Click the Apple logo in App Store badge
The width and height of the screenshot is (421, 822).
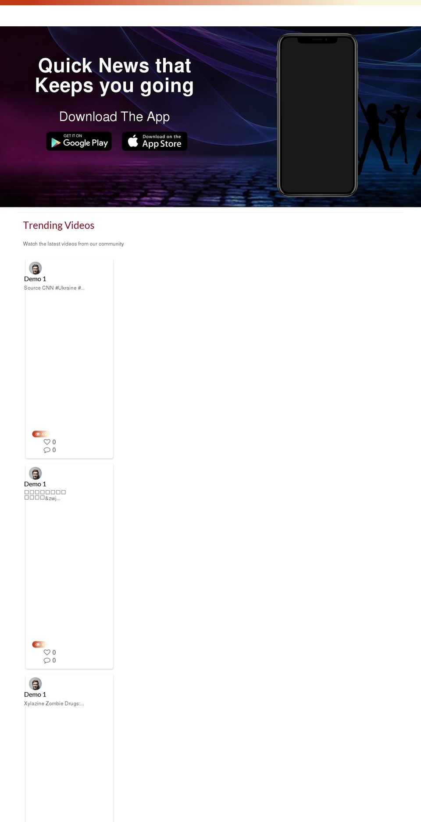coord(133,141)
